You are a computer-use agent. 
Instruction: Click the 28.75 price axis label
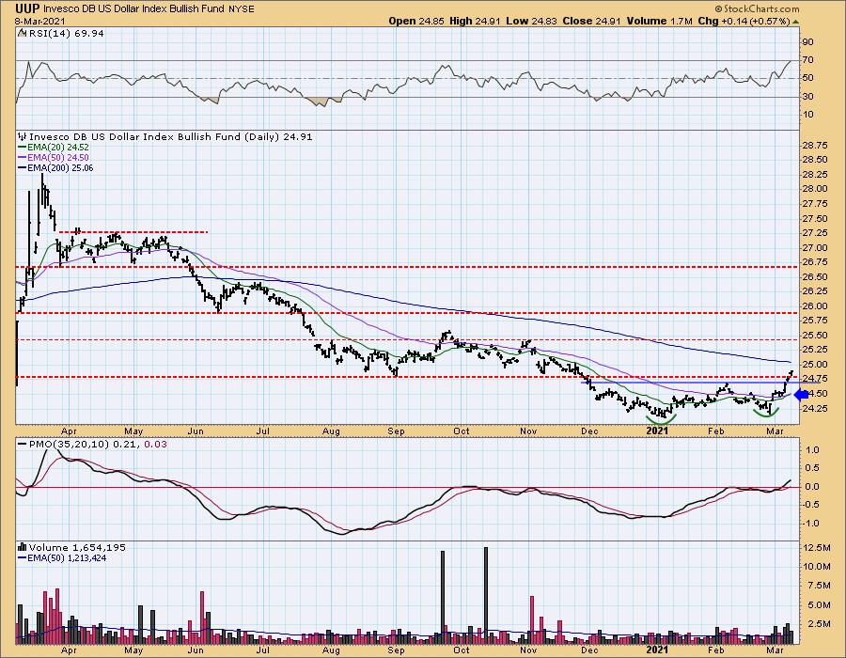(815, 146)
